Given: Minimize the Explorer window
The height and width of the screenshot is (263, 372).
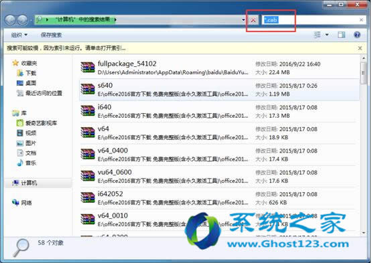Looking at the screenshot, I should 329,4.
